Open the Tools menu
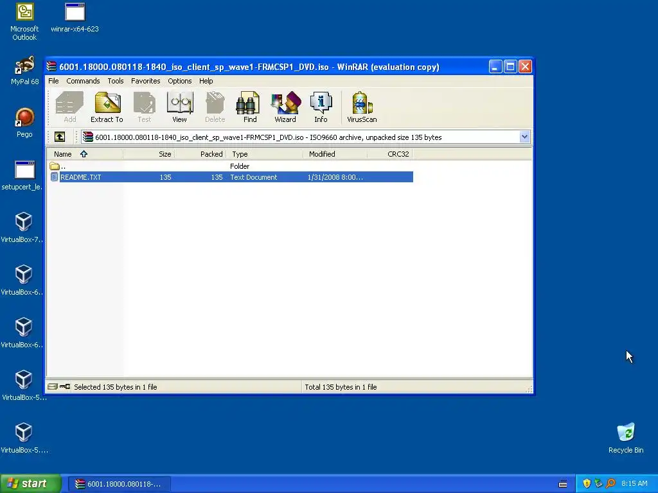 (116, 81)
